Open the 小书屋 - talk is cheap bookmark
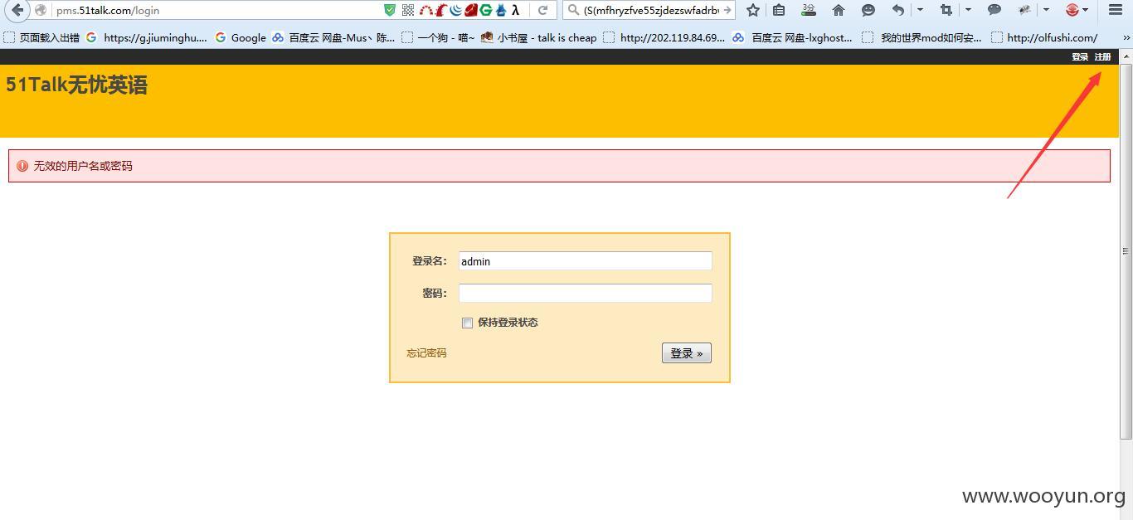 click(539, 37)
